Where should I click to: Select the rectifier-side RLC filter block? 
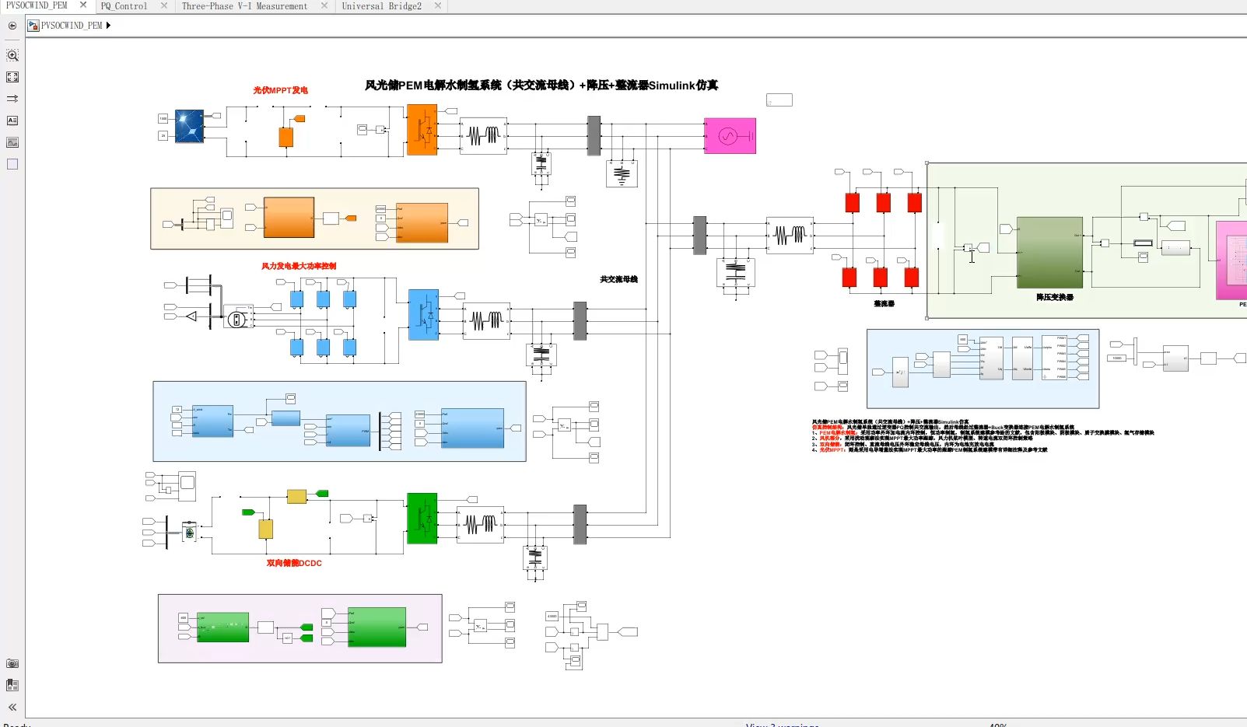click(x=790, y=235)
